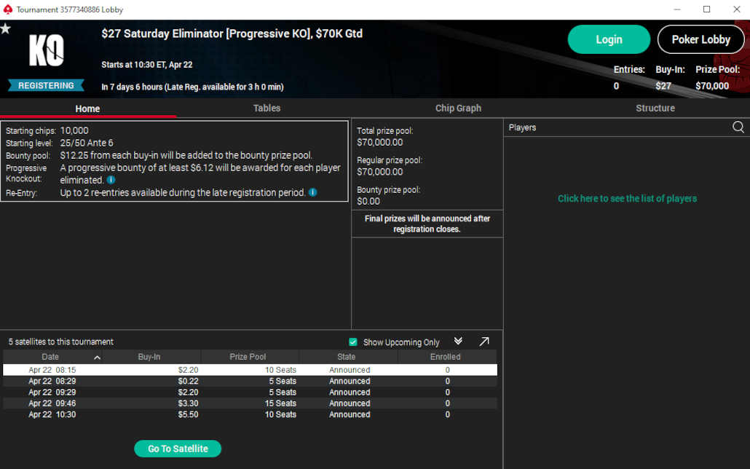Select the Apr 22 10:30 satellite row
The image size is (750, 469).
250,414
